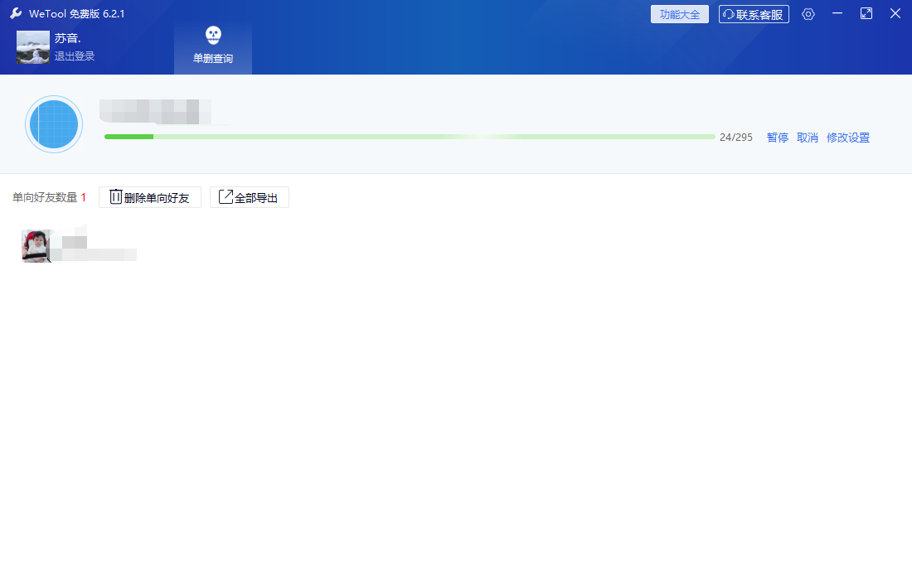Maximize the WeTool window
The height and width of the screenshot is (580, 912).
click(x=866, y=13)
